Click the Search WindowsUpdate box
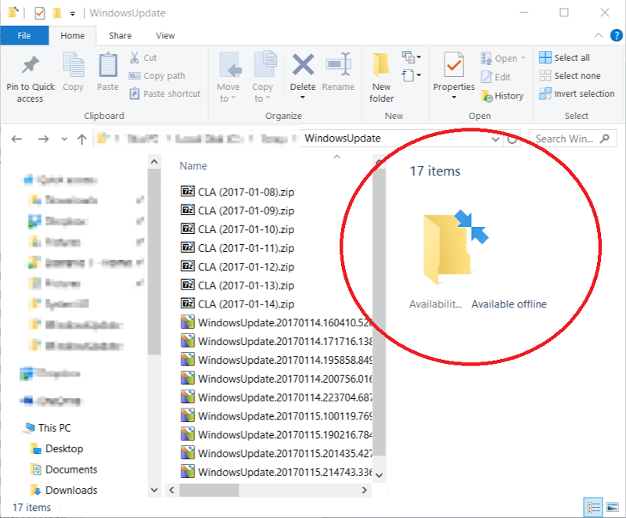This screenshot has height=518, width=626. [x=573, y=138]
